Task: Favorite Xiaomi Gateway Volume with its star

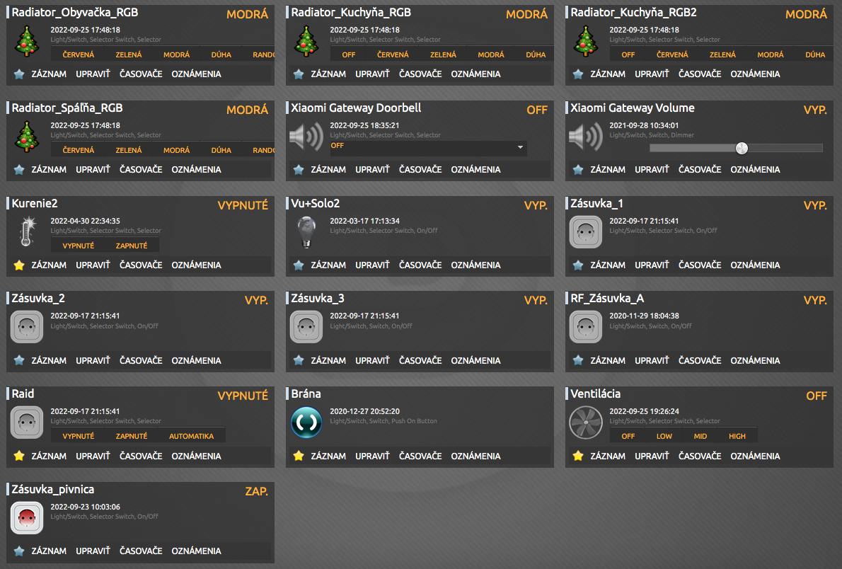Action: (578, 170)
